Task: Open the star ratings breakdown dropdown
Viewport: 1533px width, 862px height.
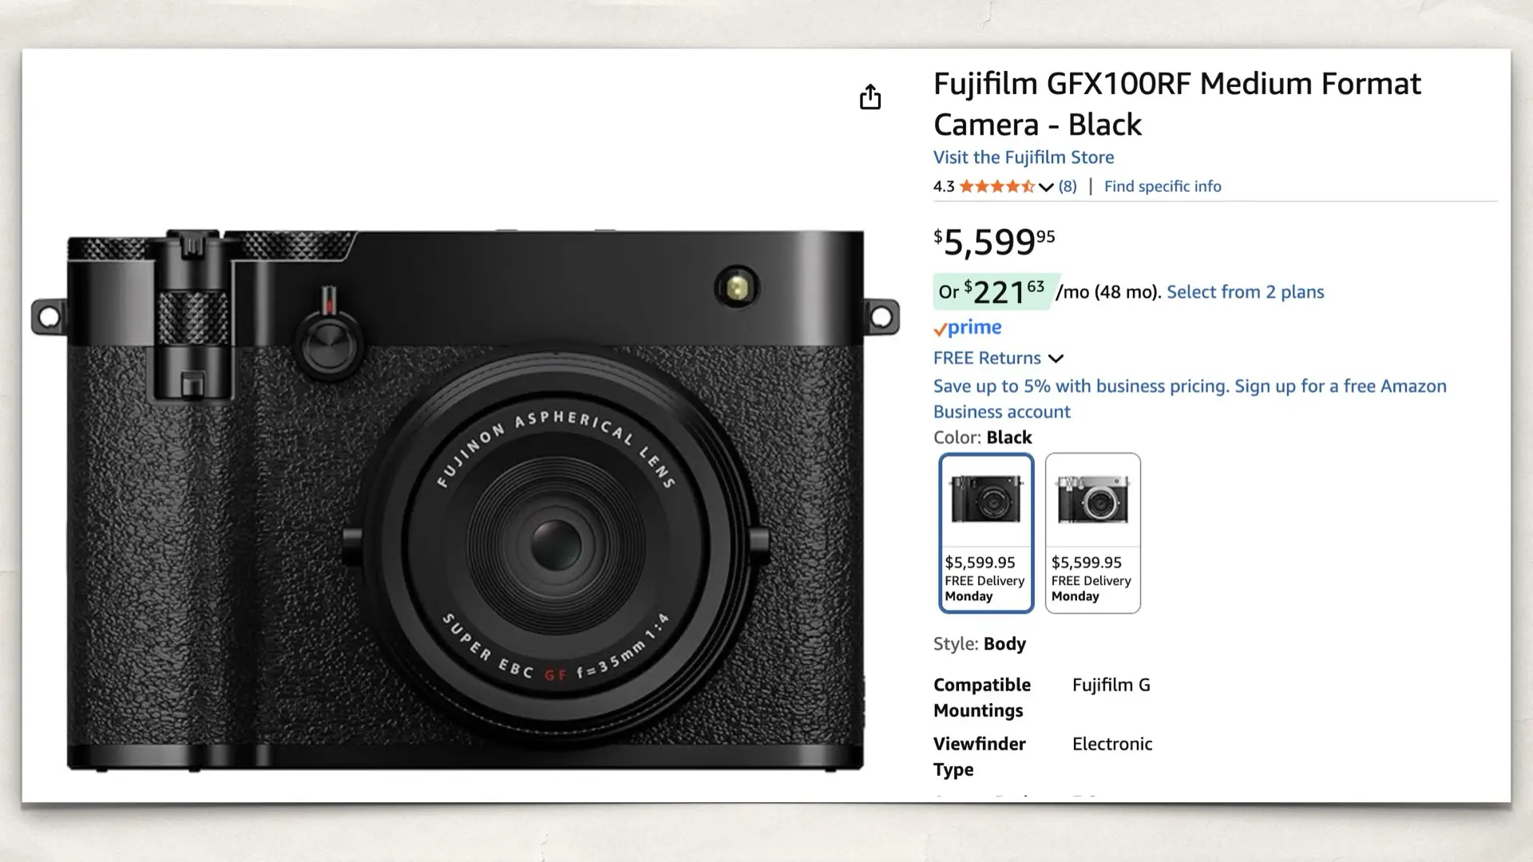Action: click(1046, 187)
